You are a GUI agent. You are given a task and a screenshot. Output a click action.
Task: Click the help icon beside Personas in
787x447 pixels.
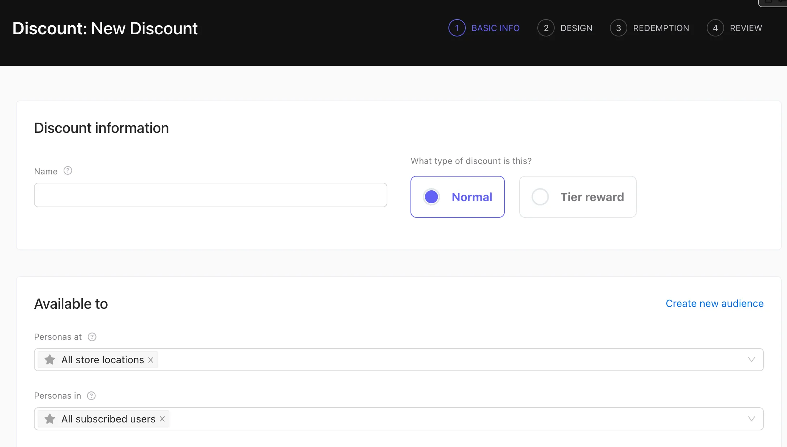pyautogui.click(x=91, y=396)
